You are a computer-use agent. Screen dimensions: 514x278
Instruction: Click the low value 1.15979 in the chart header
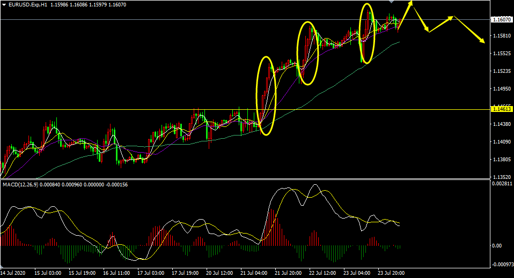point(98,5)
